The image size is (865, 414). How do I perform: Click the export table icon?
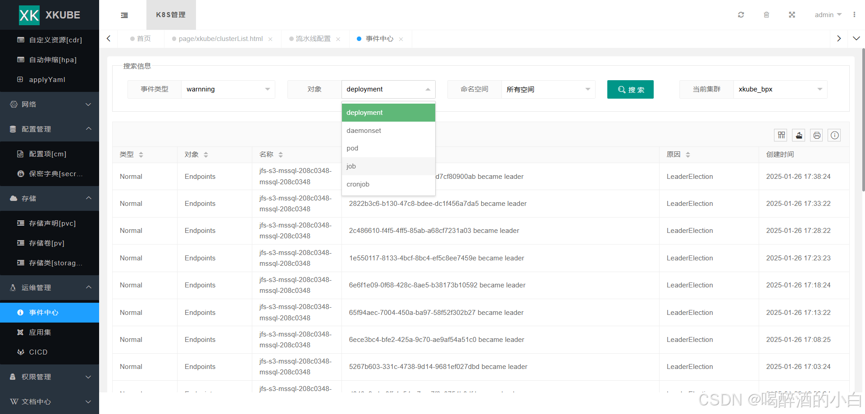click(799, 135)
